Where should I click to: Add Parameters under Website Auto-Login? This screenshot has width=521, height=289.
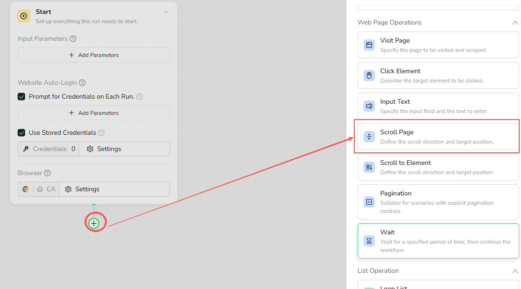click(x=94, y=113)
